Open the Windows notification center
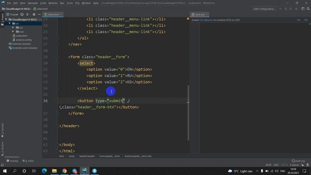The image size is (311, 175). [x=305, y=171]
